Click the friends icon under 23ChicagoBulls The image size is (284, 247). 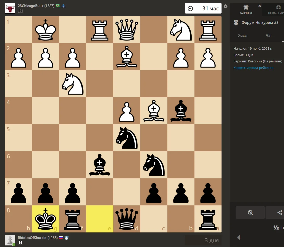[x=21, y=11]
